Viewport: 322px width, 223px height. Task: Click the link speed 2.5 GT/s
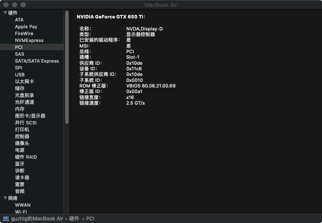pos(135,103)
